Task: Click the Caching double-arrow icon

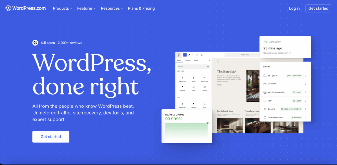Action: pos(265,109)
